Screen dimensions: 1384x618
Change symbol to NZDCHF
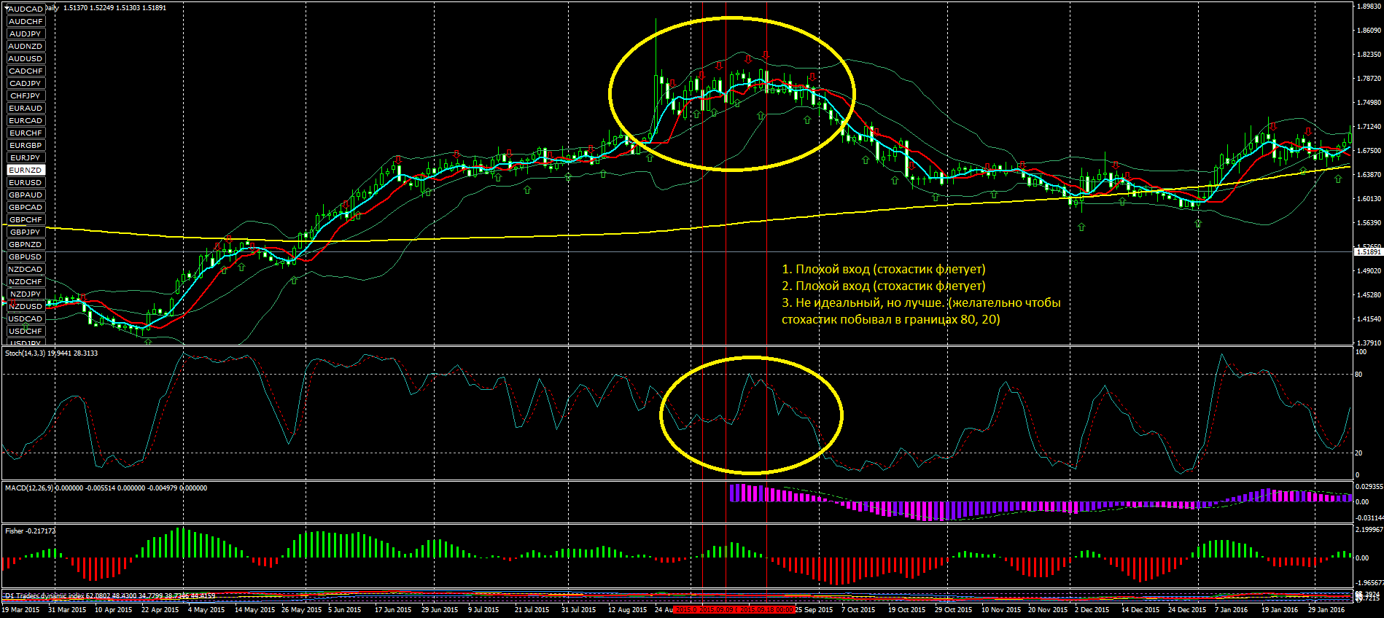point(26,281)
